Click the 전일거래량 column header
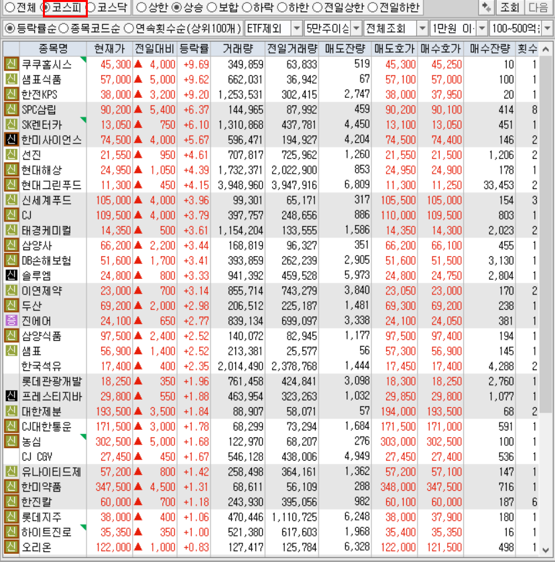 tap(292, 49)
